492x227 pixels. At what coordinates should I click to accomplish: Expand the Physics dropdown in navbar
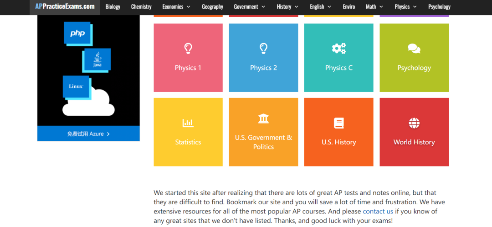(405, 7)
